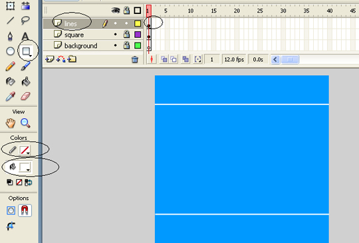Toggle green outline box of background layer
Screen dimensions: 359x243
(x=138, y=46)
